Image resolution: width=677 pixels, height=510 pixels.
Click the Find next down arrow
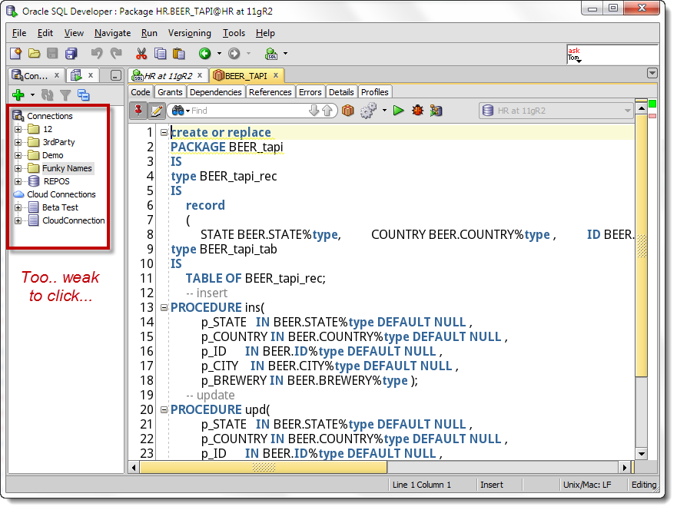[x=314, y=111]
